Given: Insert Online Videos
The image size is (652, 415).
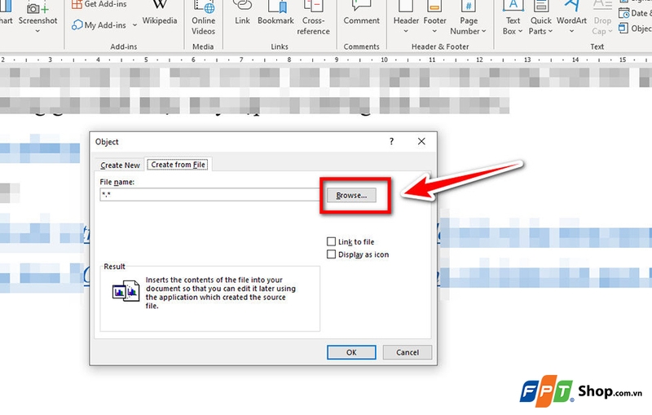Looking at the screenshot, I should coord(203,18).
